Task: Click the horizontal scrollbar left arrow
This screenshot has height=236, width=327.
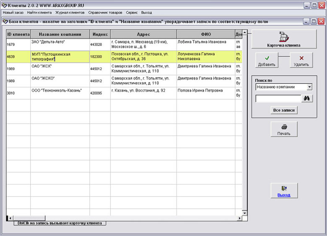Action: coord(10,218)
